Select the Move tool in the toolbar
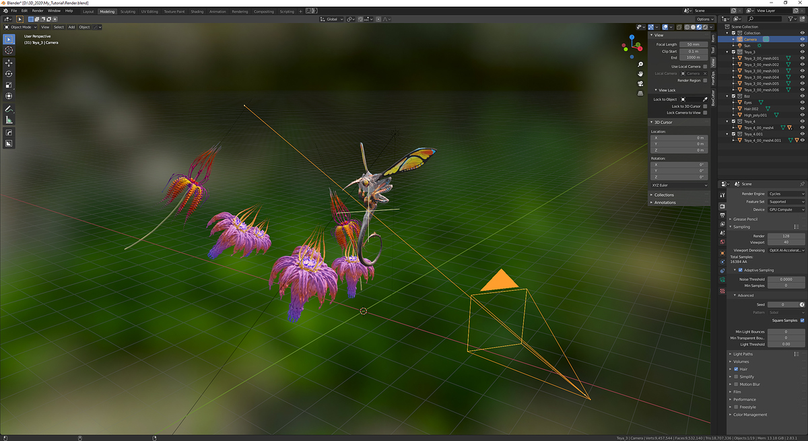This screenshot has width=808, height=441. [9, 62]
